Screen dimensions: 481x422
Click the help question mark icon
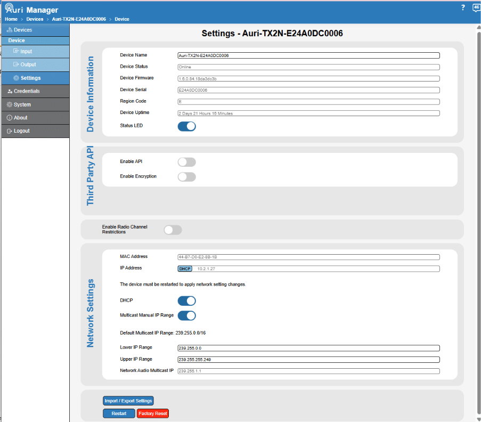coord(463,7)
